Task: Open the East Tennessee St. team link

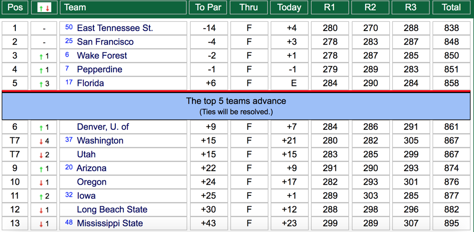Action: (115, 28)
